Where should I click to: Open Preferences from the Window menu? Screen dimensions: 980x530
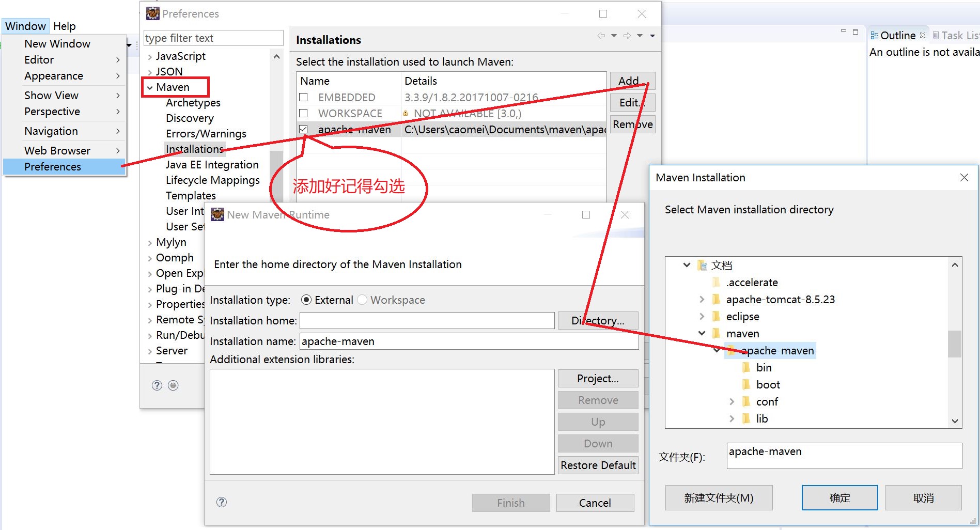[53, 167]
